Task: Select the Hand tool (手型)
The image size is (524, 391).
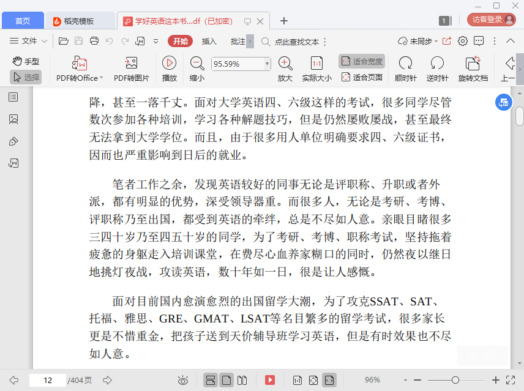Action: point(26,61)
